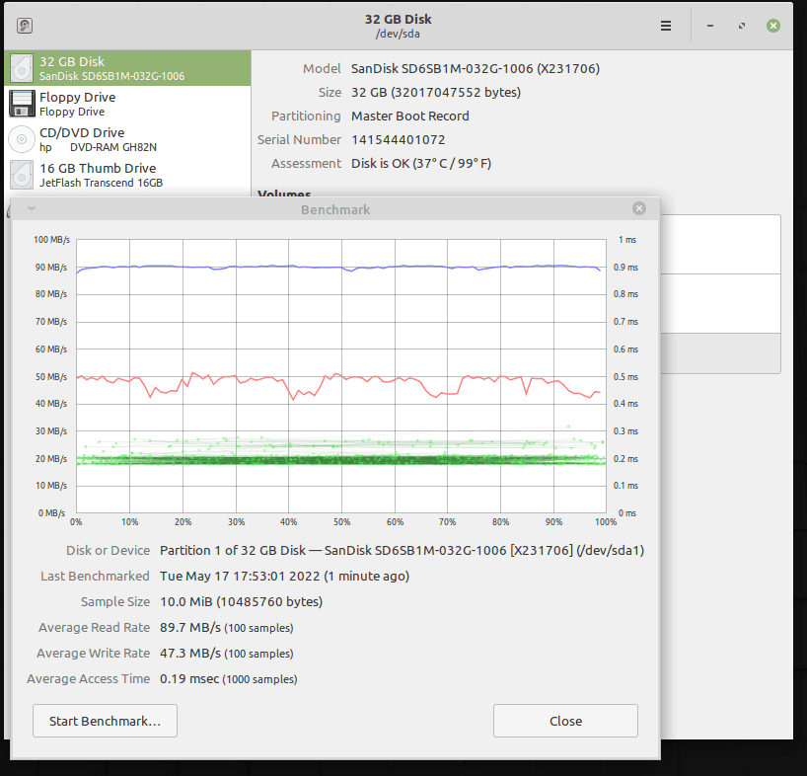Click the Sample Size value 10.0 MiB

(x=242, y=602)
